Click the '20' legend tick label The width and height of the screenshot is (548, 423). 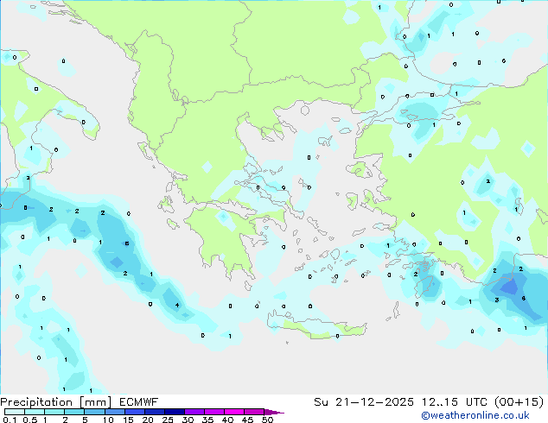[x=148, y=420]
